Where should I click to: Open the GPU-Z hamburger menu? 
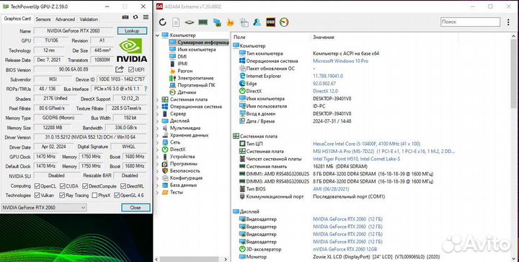coord(146,17)
